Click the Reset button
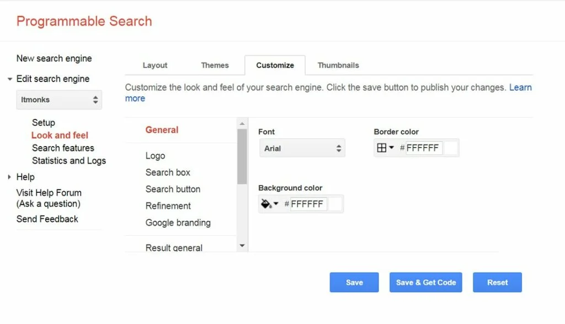The image size is (565, 324). pyautogui.click(x=497, y=282)
